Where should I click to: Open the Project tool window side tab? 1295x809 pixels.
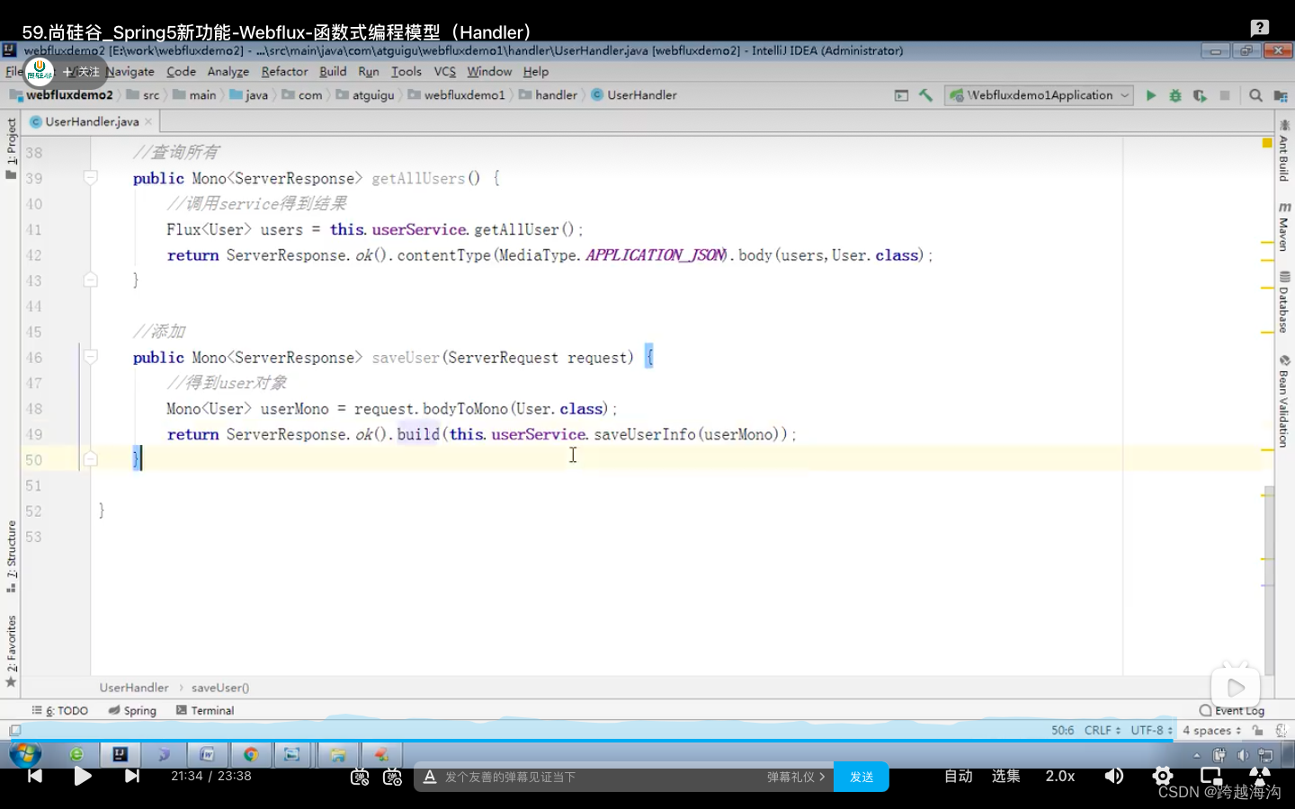(11, 148)
